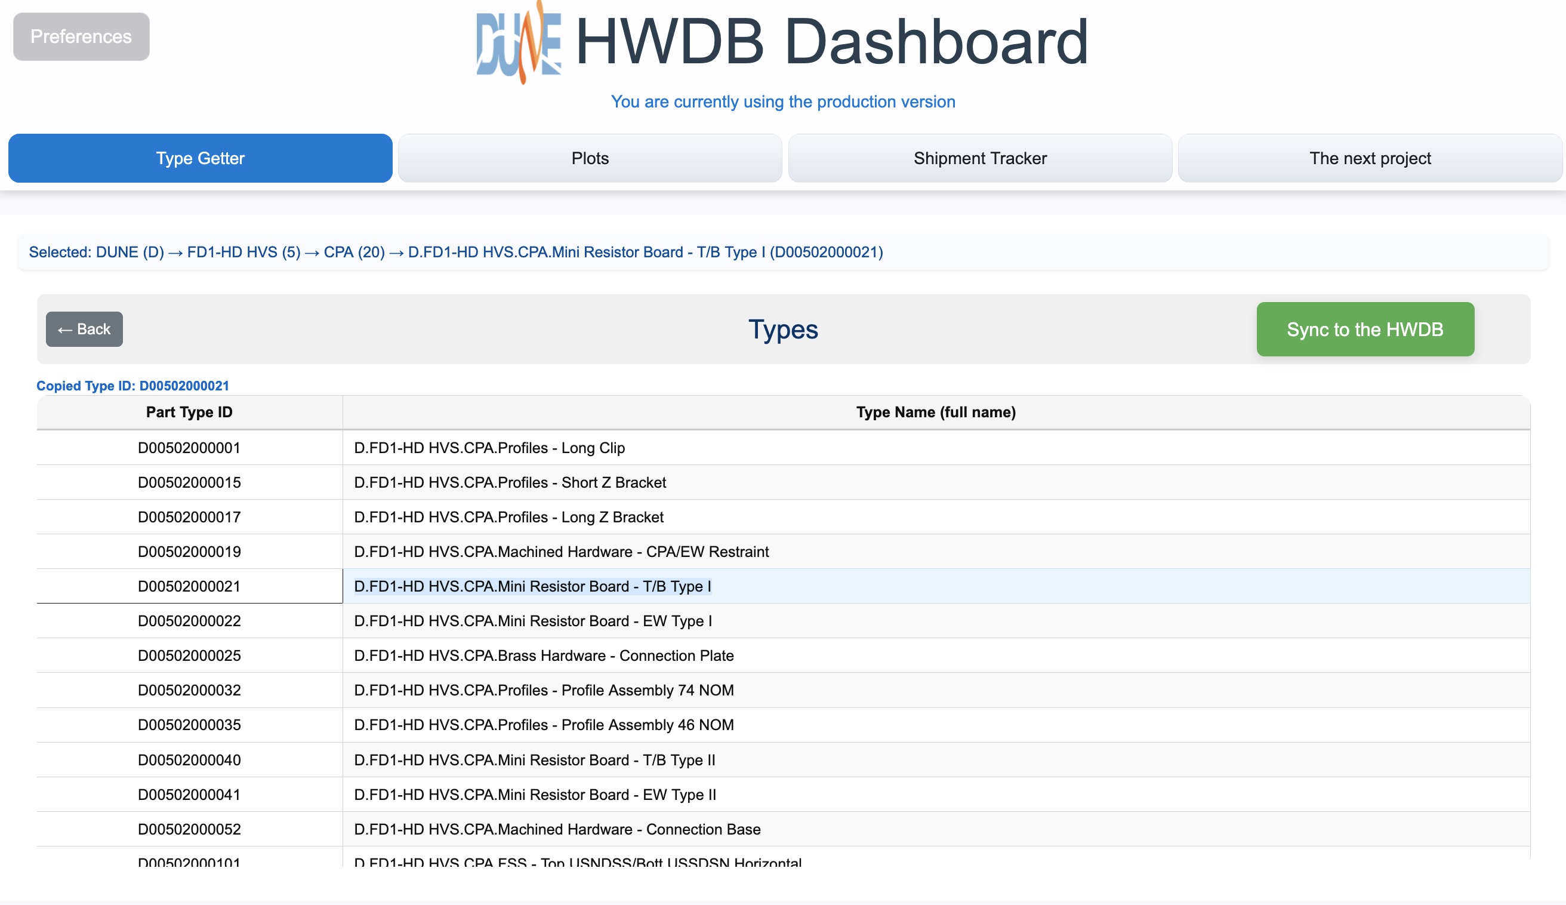Click Part Type ID D00502000032
This screenshot has height=905, width=1566.
tap(189, 691)
